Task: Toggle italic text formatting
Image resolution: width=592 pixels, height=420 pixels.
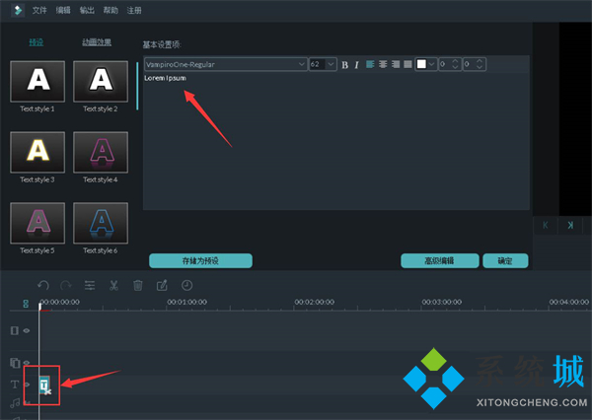Action: (x=355, y=64)
